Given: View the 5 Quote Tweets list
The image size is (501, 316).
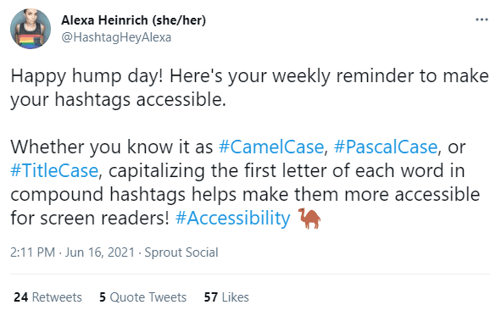Looking at the screenshot, I should (142, 297).
